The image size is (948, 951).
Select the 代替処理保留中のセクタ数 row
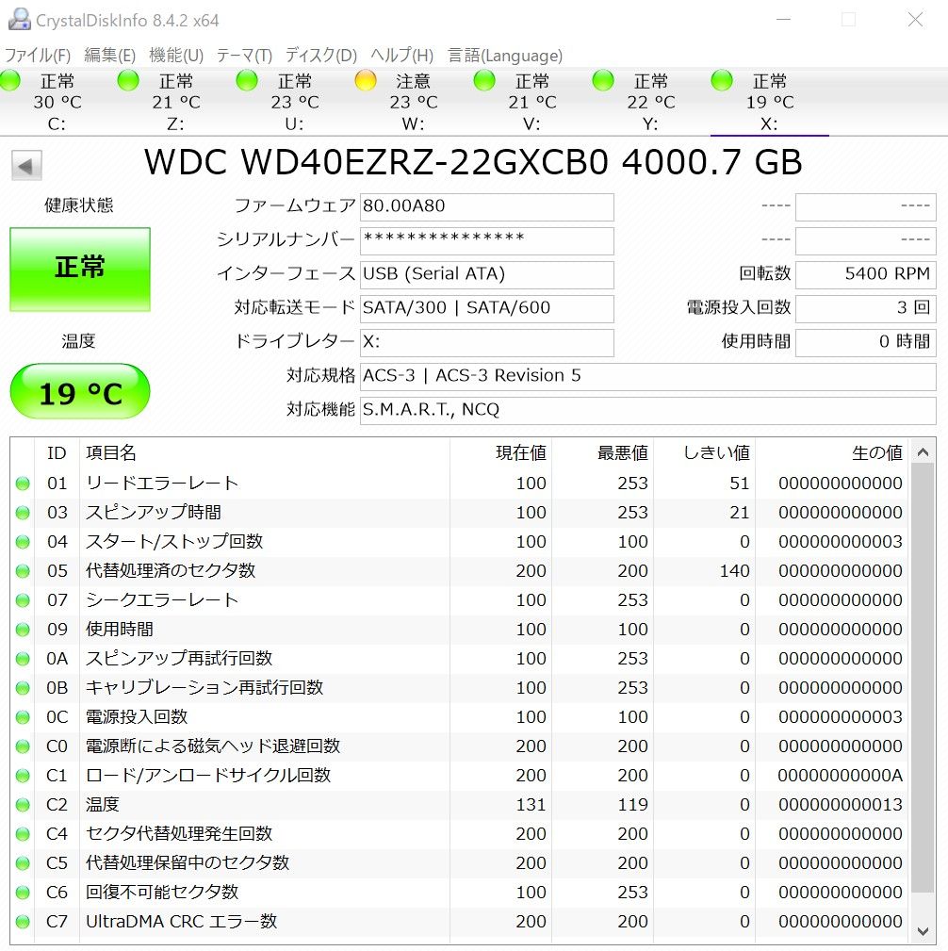(x=460, y=863)
